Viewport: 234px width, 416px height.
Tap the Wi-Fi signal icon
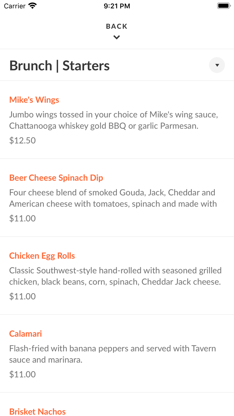click(32, 5)
